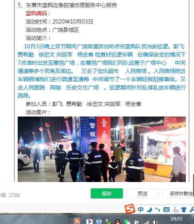
Task: Click network signal icon in tray
Action: pos(146,222)
